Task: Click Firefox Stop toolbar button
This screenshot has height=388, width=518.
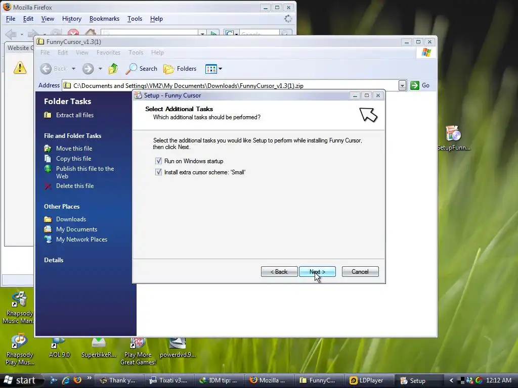Action: click(73, 33)
